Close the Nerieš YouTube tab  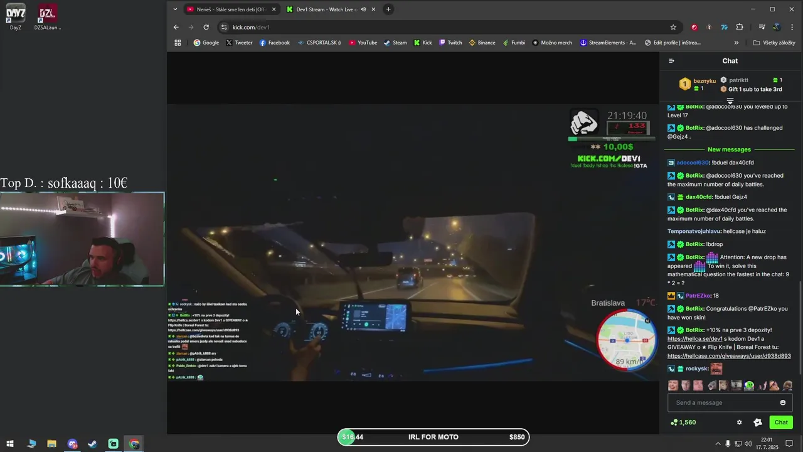pyautogui.click(x=274, y=9)
